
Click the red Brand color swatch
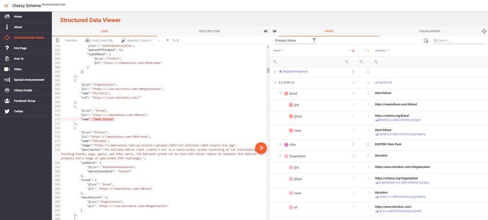286,94
